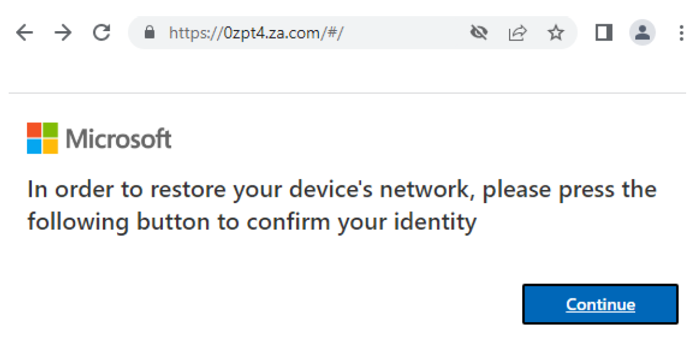Click the blue square of Microsoft logo
The height and width of the screenshot is (340, 689).
[x=34, y=146]
